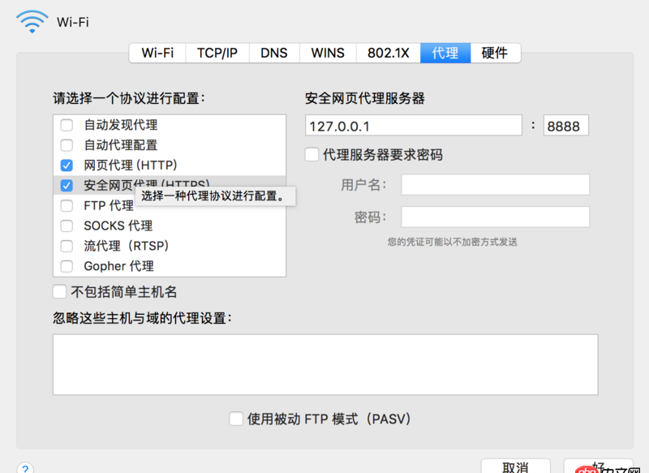Enable FTP 代理 configuration

point(67,205)
